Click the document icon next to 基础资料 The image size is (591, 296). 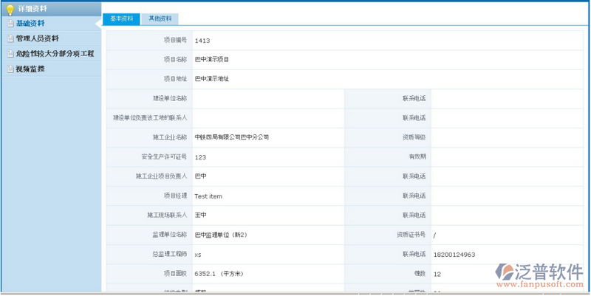pyautogui.click(x=9, y=24)
